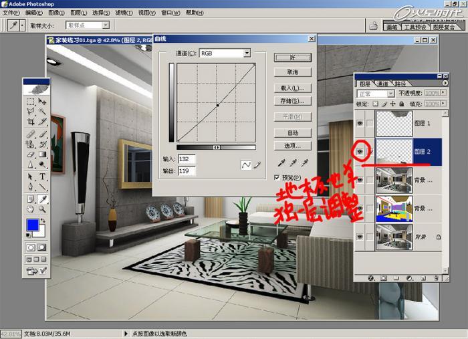Viewport: 468px width, 339px height.
Task: Select the Eraser tool
Action: pyautogui.click(x=31, y=154)
